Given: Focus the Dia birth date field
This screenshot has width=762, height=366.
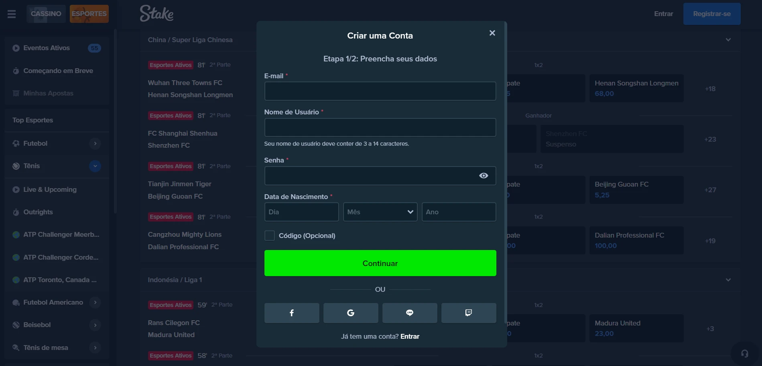Looking at the screenshot, I should pos(301,212).
